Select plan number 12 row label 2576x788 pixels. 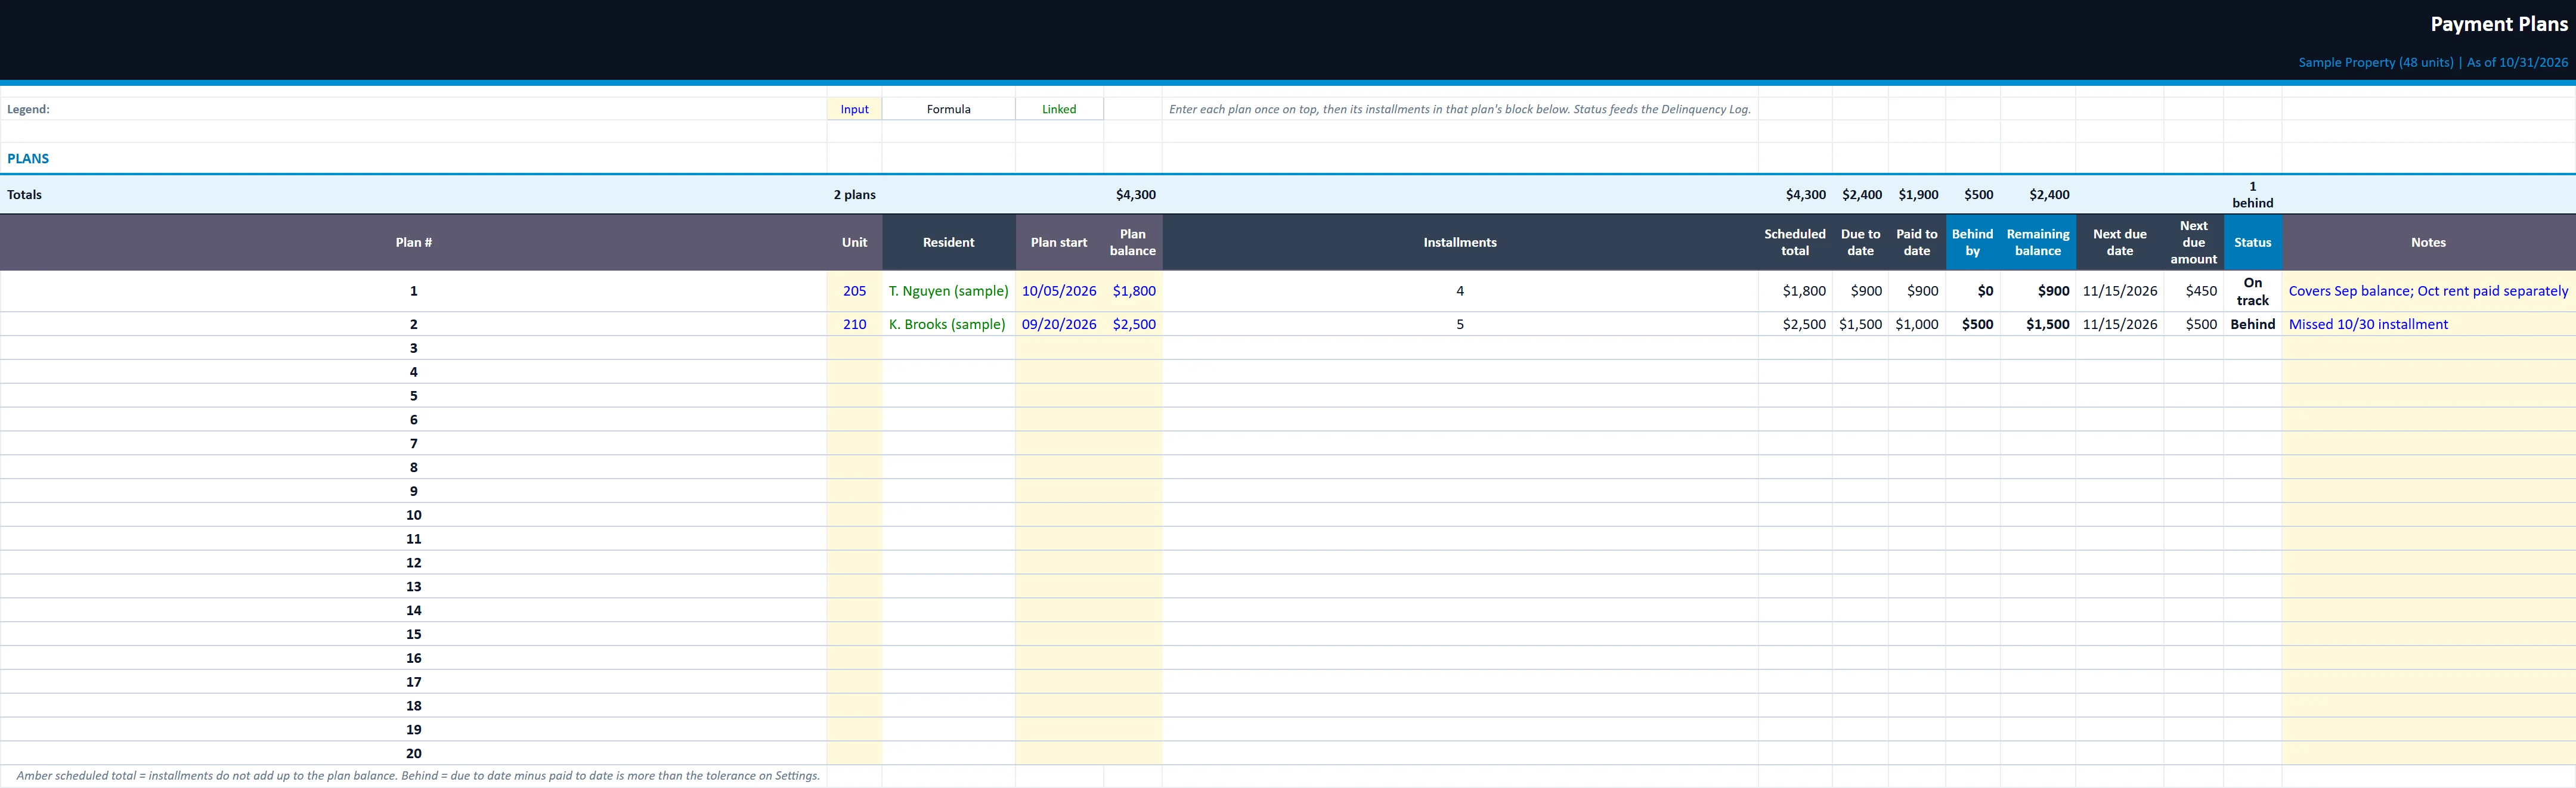pos(413,562)
